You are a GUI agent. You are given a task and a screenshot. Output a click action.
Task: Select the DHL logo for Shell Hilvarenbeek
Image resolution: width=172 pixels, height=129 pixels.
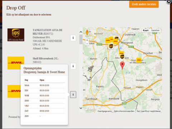[x=16, y=63]
